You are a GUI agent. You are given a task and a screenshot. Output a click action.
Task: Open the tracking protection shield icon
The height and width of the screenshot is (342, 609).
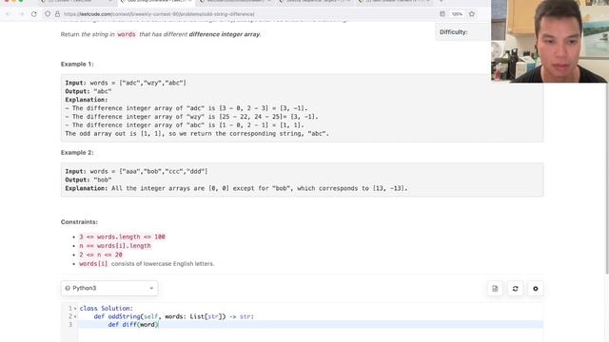point(48,14)
